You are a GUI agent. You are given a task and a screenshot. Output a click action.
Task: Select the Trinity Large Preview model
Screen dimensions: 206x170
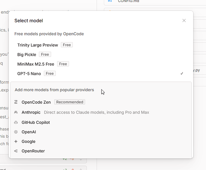point(100,45)
